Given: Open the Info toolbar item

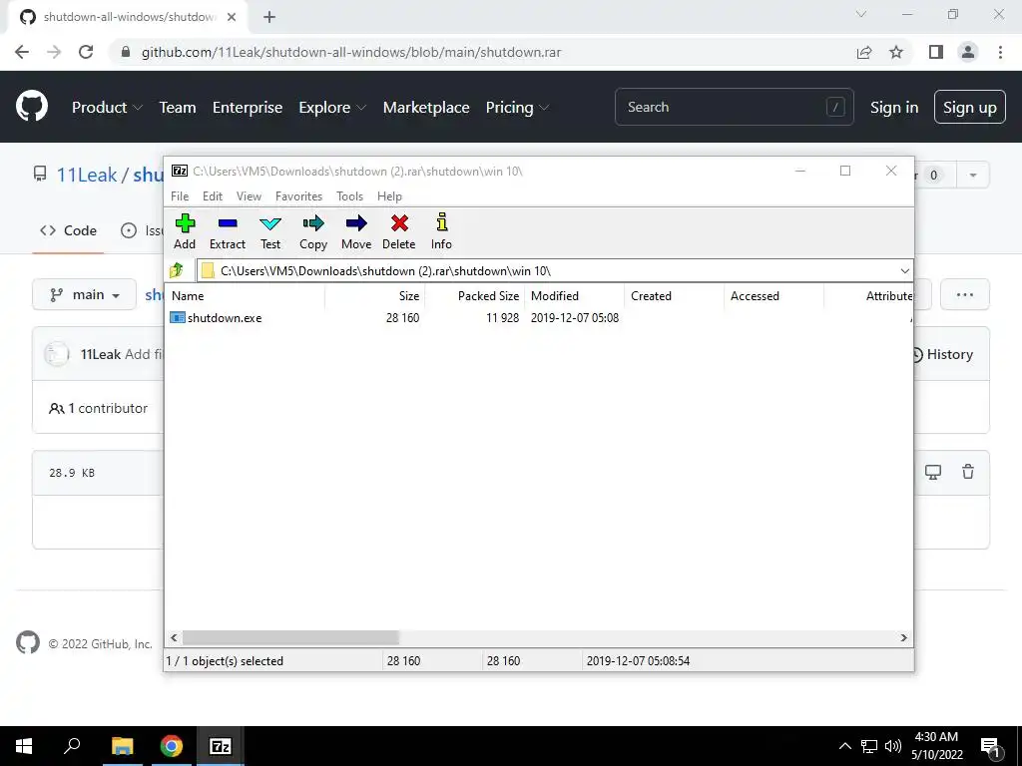Looking at the screenshot, I should click(x=441, y=231).
